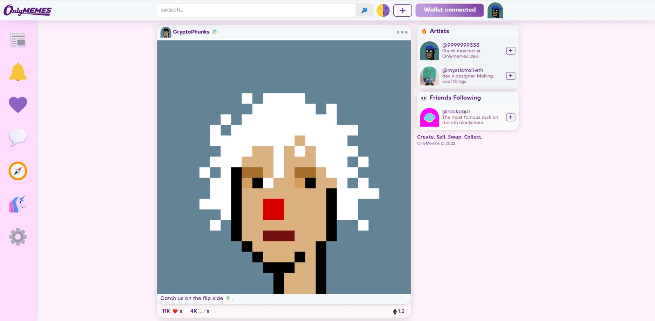Click the Wallet connected button
The image size is (655, 321).
click(x=449, y=10)
